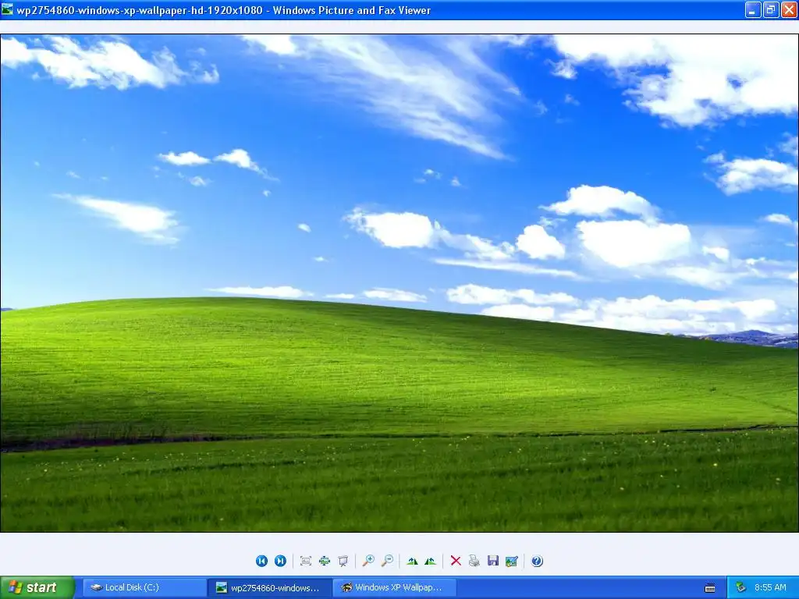Image resolution: width=799 pixels, height=599 pixels.
Task: Go to the next image
Action: pos(280,561)
